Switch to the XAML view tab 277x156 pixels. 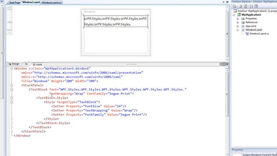38,65
